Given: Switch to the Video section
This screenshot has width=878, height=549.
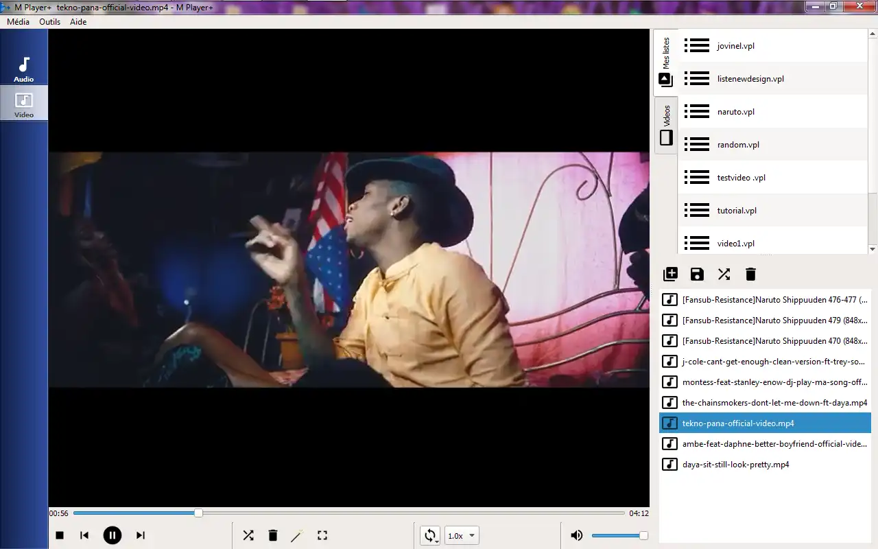Looking at the screenshot, I should (x=24, y=104).
